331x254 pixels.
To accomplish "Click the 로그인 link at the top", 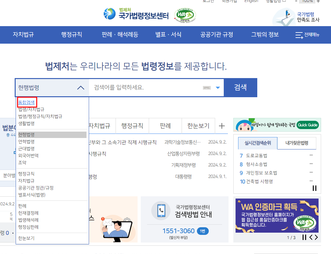I will (207, 1).
